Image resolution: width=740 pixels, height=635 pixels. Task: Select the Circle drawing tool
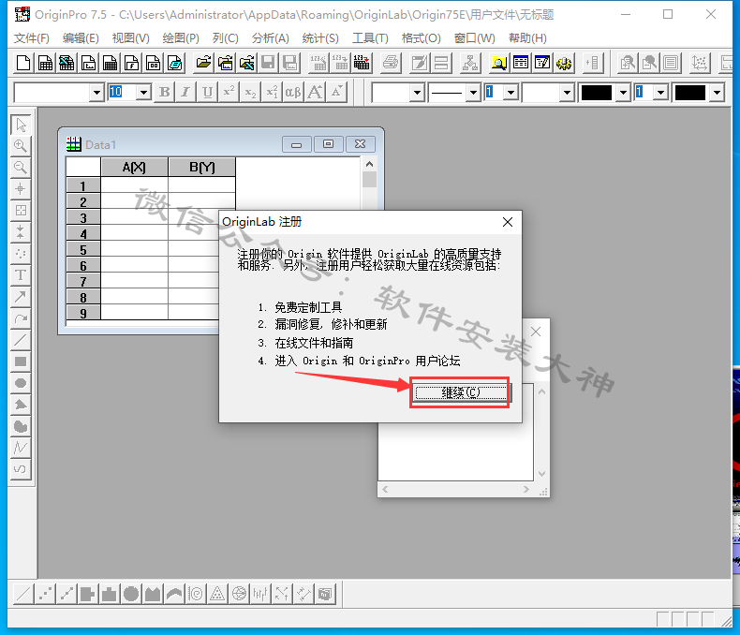coord(21,383)
